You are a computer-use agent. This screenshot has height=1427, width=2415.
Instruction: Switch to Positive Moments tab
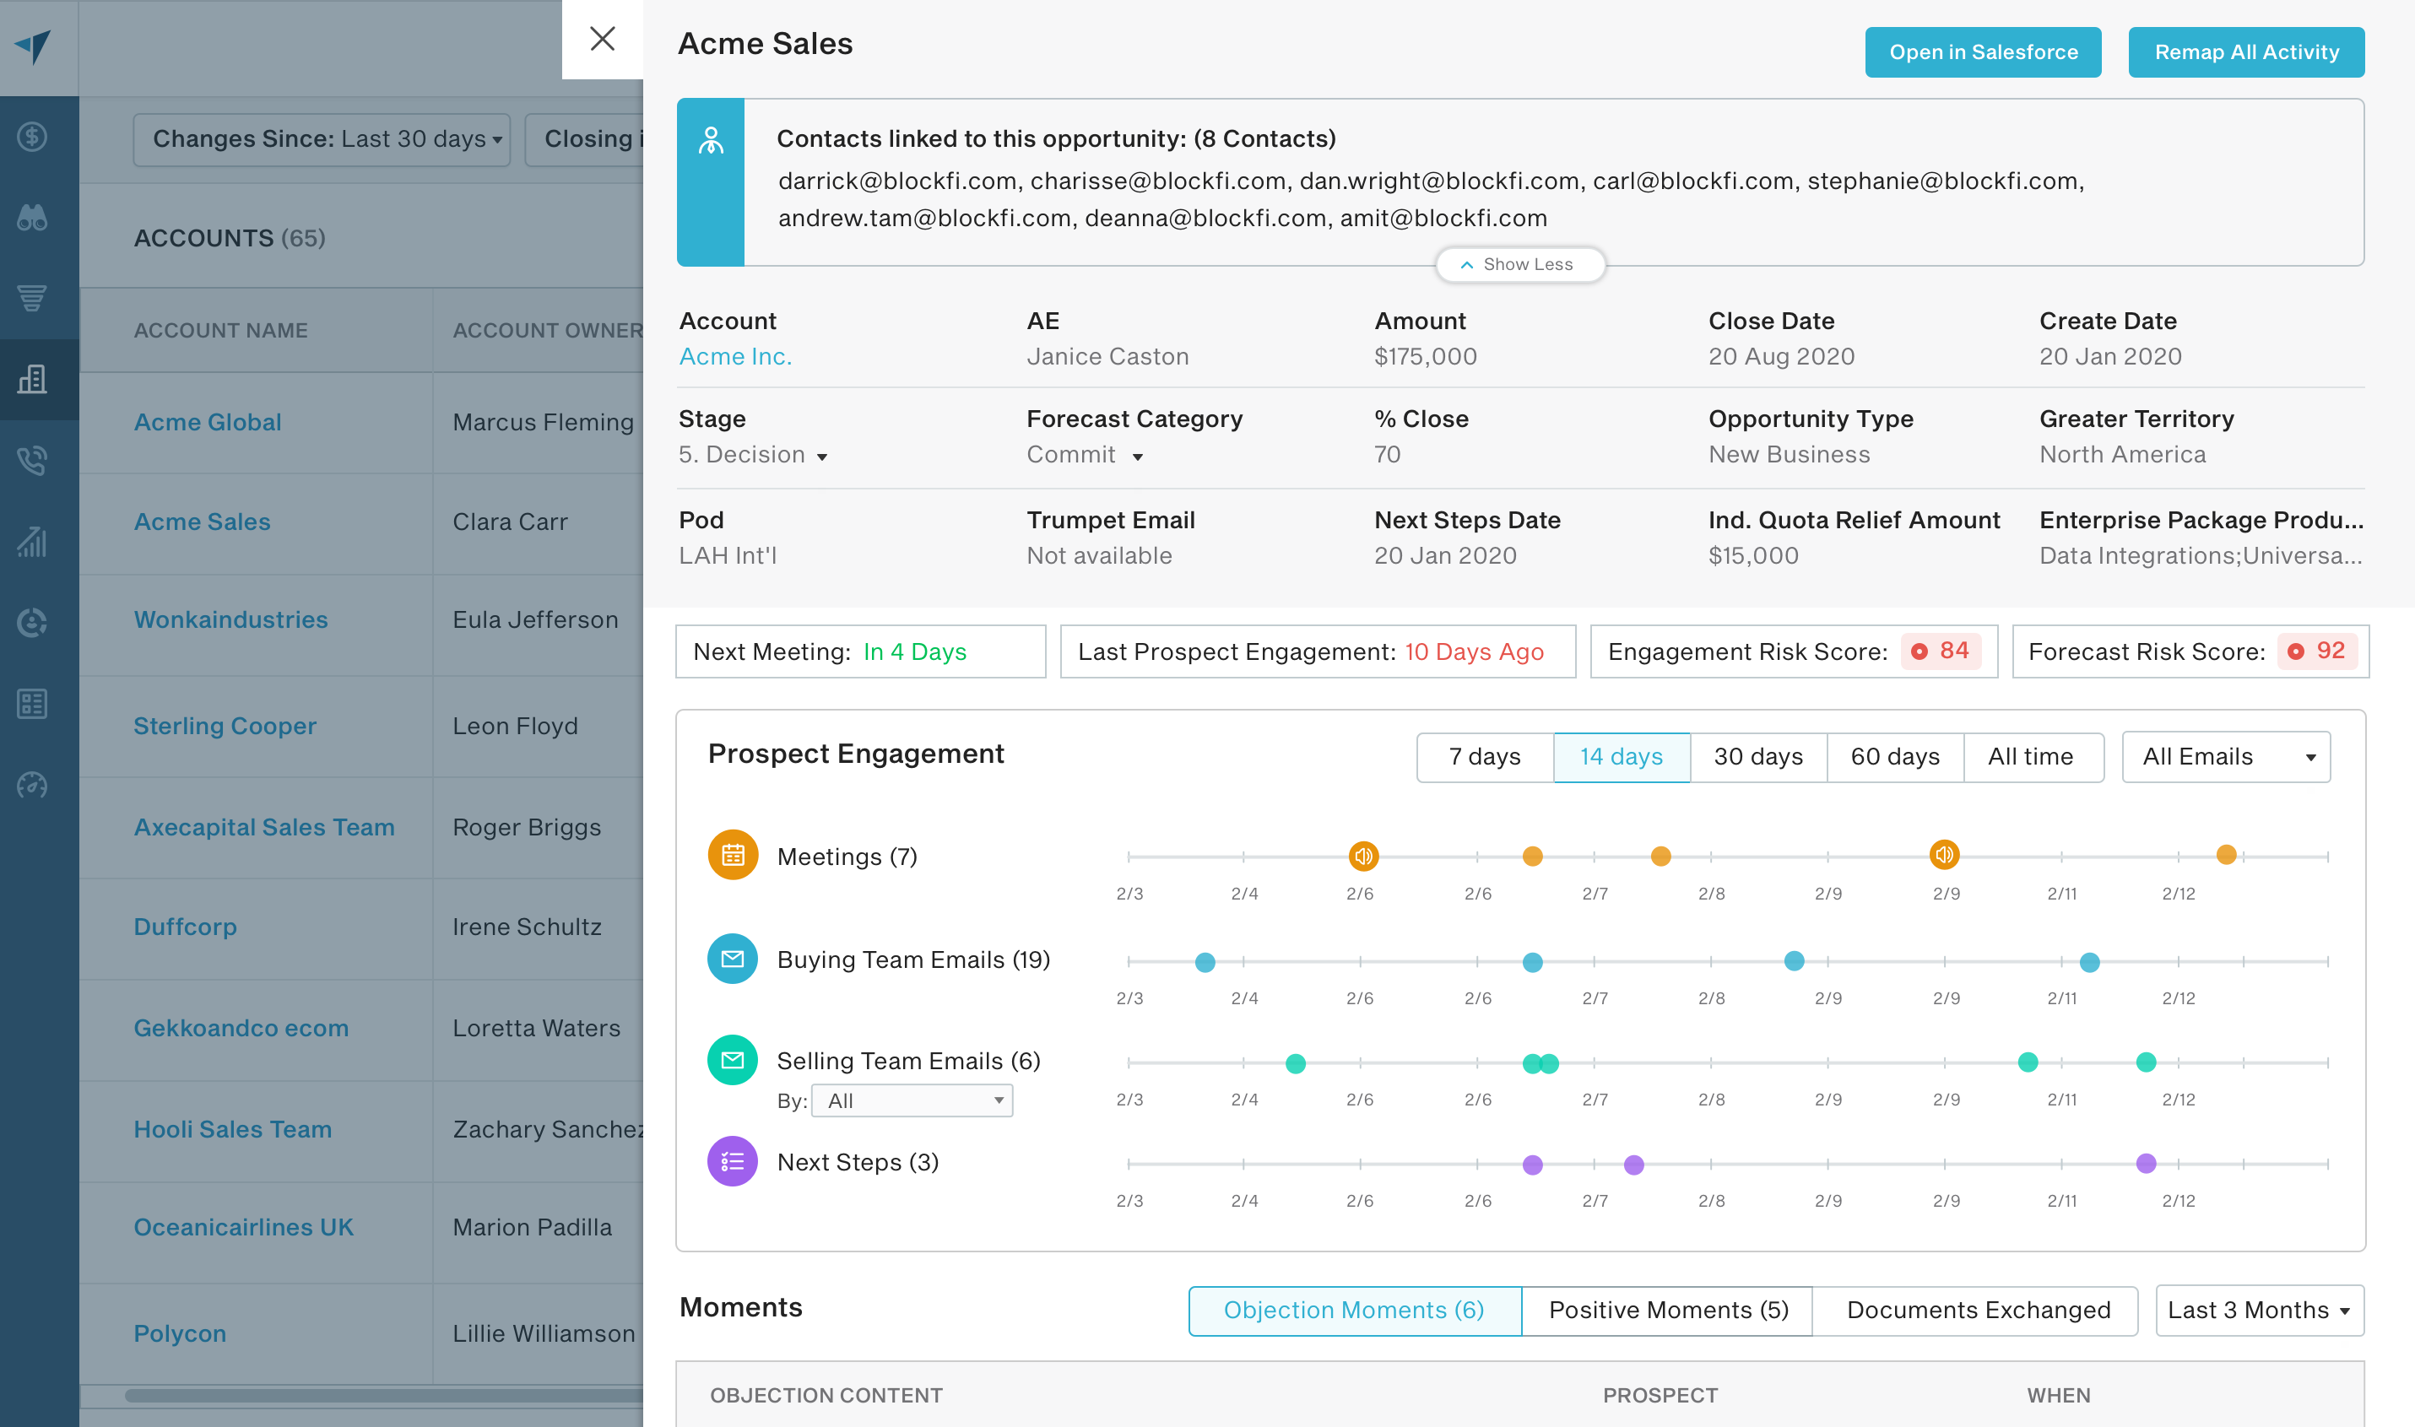coord(1668,1310)
